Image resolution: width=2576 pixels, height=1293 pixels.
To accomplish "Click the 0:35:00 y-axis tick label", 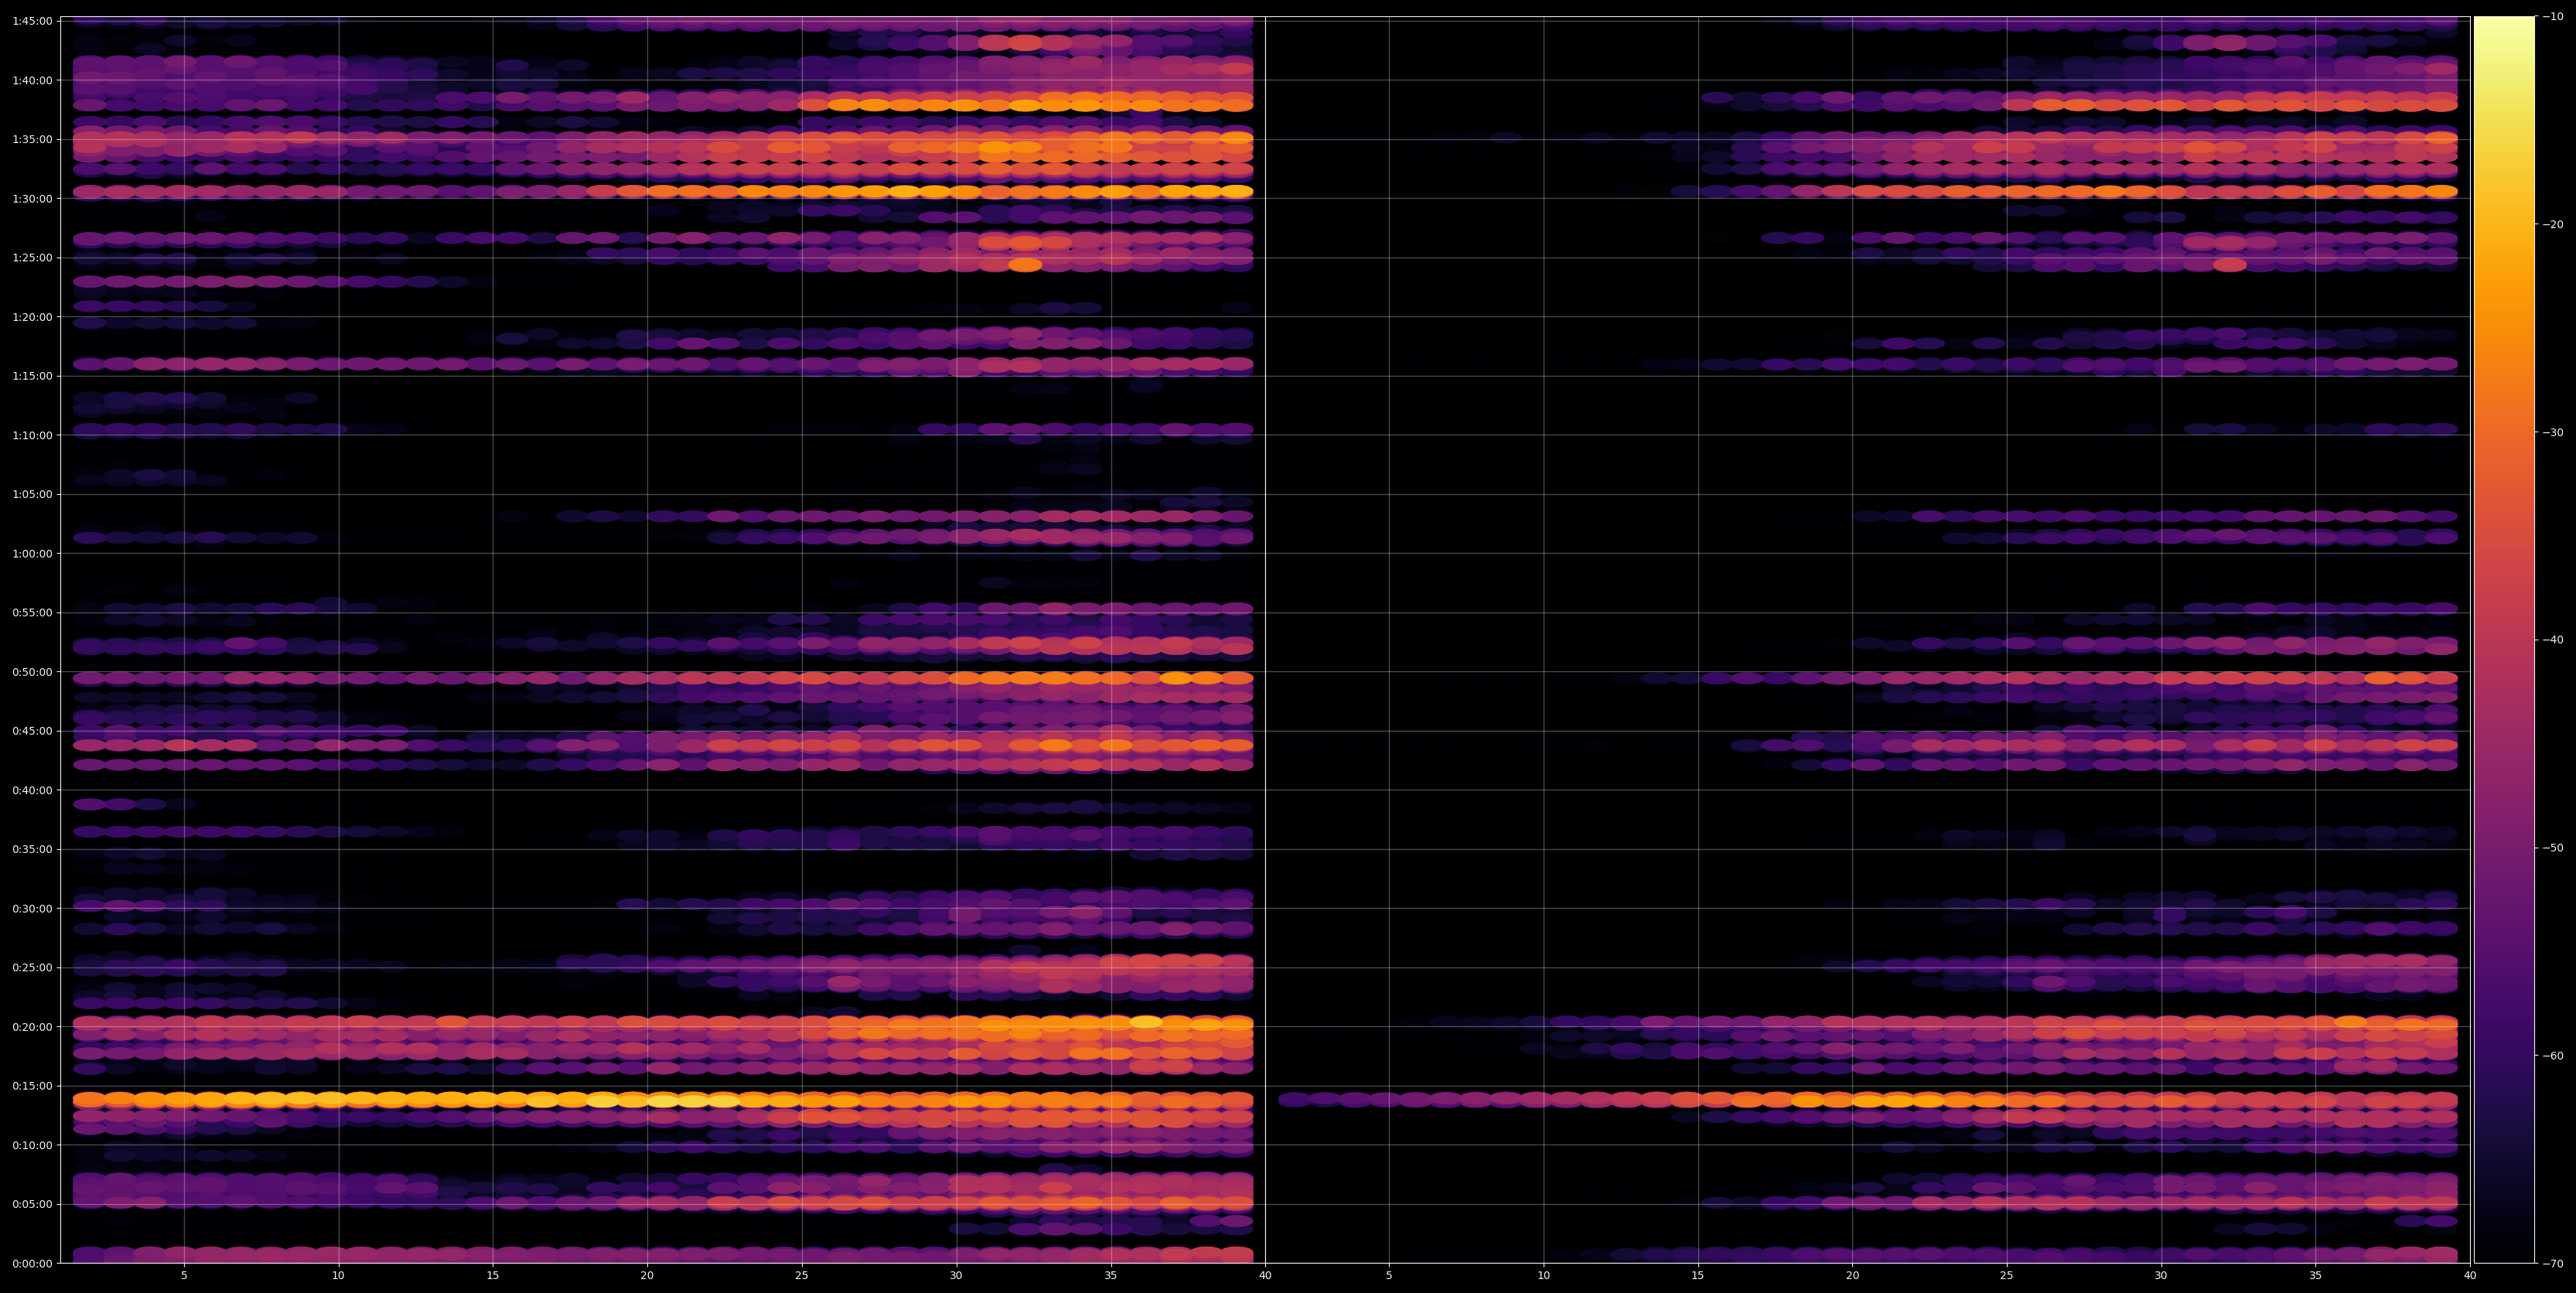I will coord(32,849).
